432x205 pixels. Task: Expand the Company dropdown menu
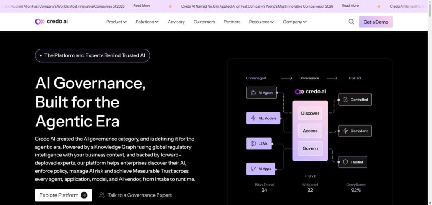(x=295, y=22)
